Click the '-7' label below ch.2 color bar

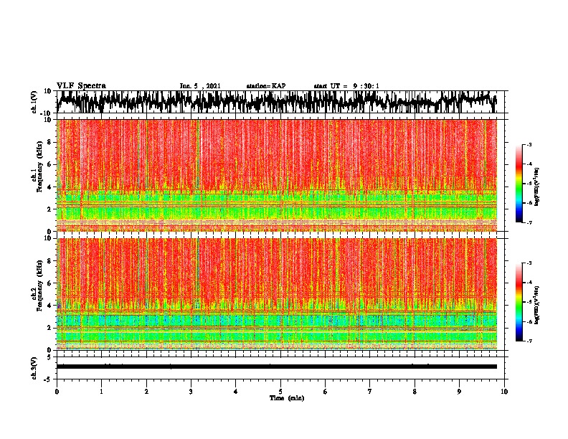(529, 341)
